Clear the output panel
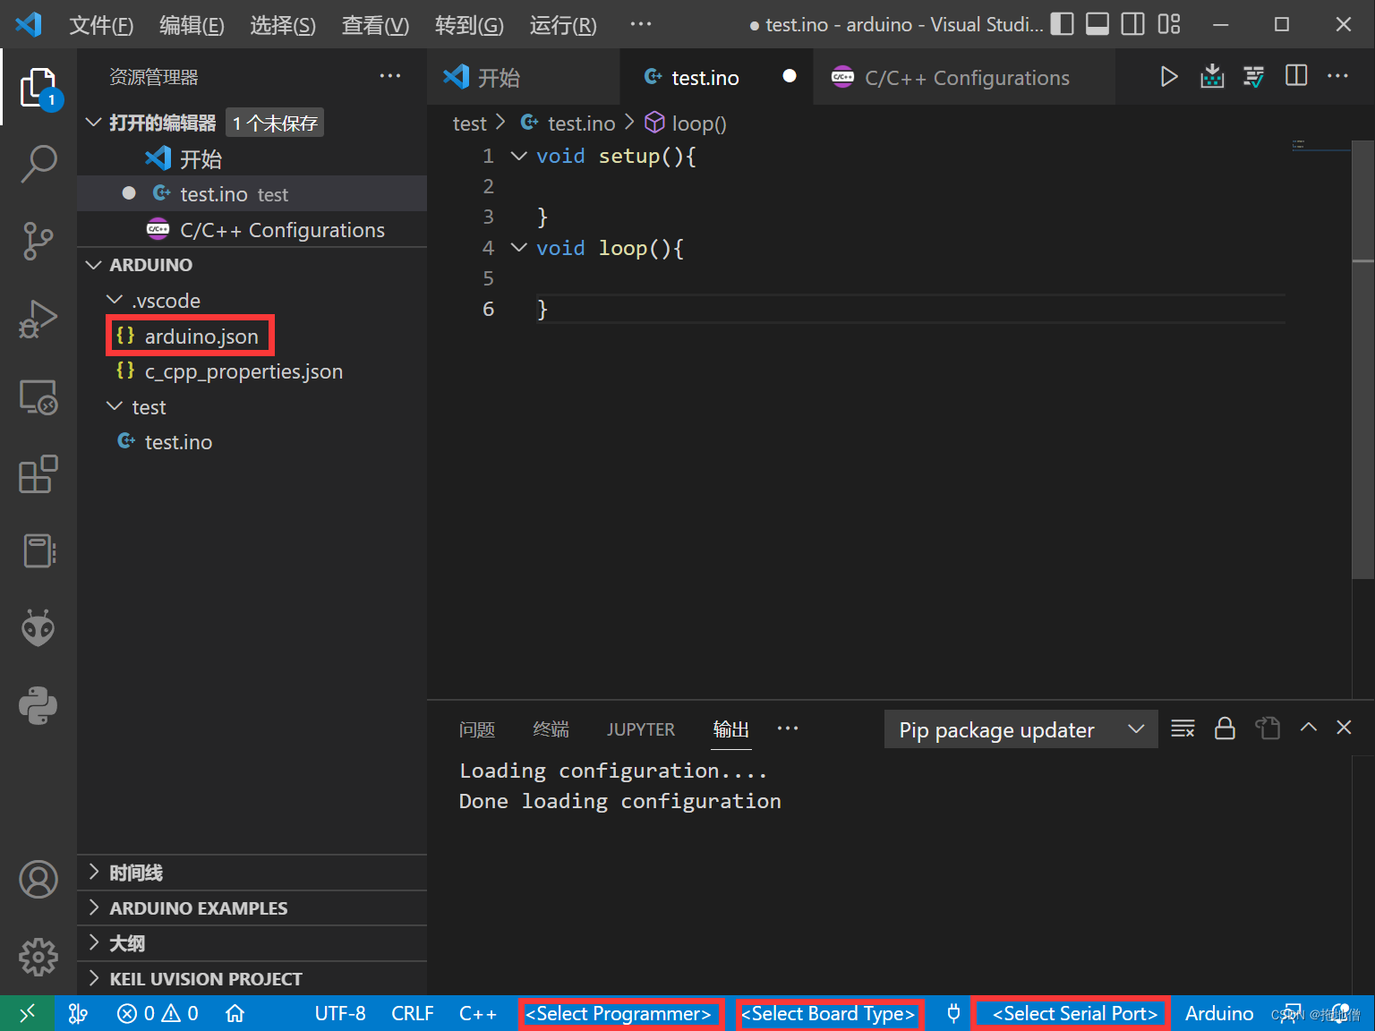 [1183, 729]
